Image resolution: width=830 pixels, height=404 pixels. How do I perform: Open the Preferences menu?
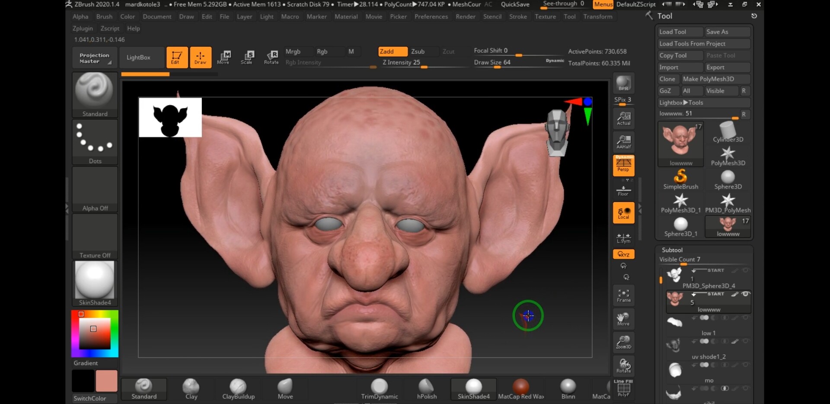[x=431, y=16]
